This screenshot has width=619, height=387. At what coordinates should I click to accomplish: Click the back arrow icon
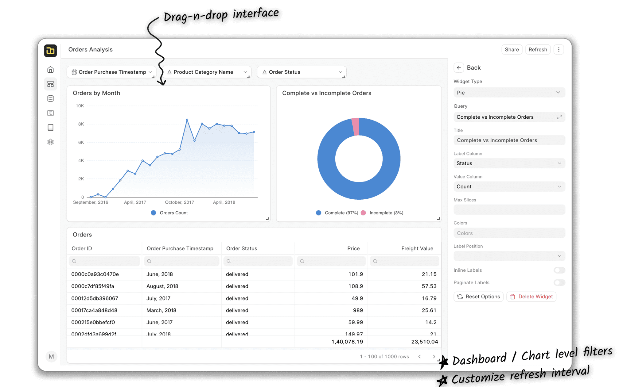pyautogui.click(x=459, y=68)
